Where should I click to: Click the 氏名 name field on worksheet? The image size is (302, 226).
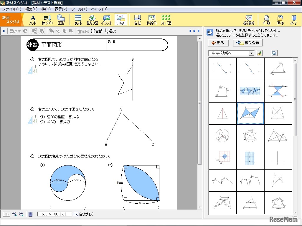pyautogui.click(x=136, y=45)
